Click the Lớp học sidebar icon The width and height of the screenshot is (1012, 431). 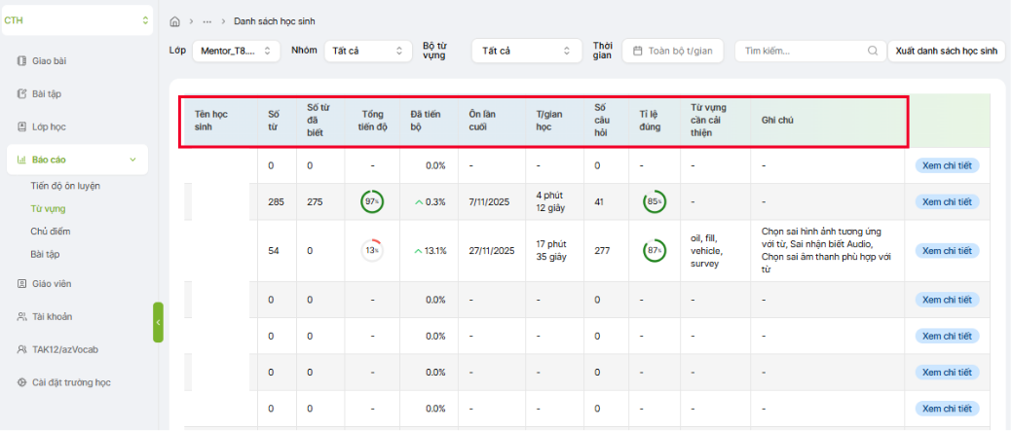(x=21, y=126)
